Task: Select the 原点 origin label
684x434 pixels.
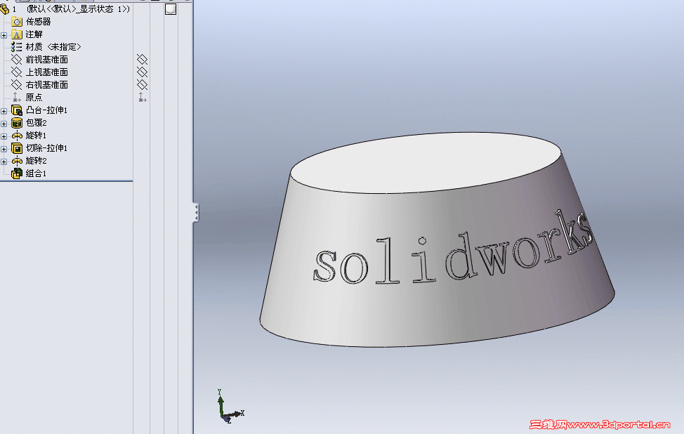Action: point(34,98)
